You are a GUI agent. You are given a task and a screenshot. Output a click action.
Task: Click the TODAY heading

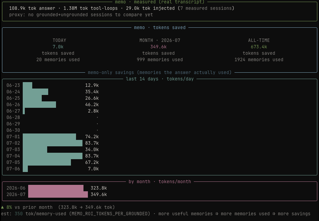click(59, 40)
